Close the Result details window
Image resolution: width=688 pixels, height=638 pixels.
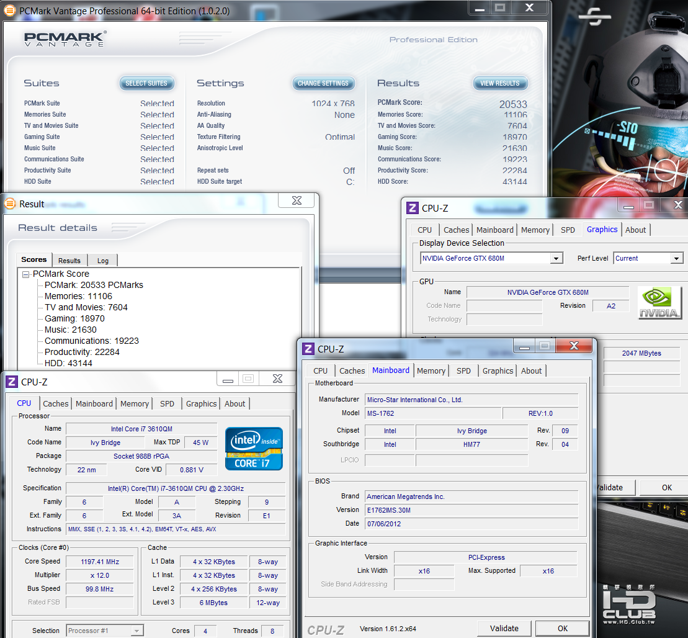pyautogui.click(x=297, y=200)
